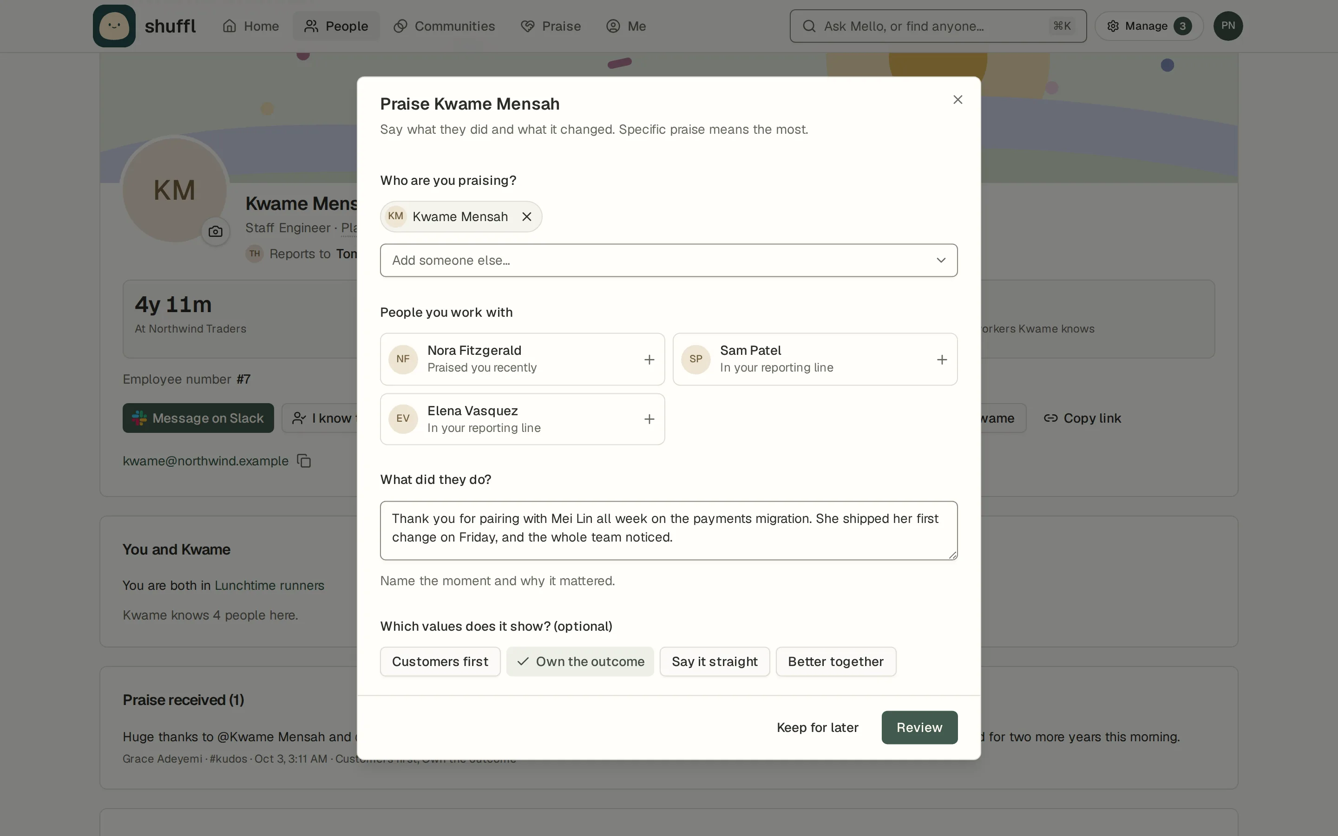Click the shuffl logo icon
The width and height of the screenshot is (1338, 836).
(x=114, y=26)
